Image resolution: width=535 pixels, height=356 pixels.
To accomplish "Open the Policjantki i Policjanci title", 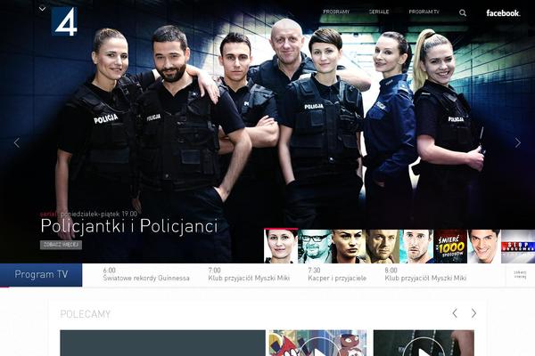I will coord(129,226).
